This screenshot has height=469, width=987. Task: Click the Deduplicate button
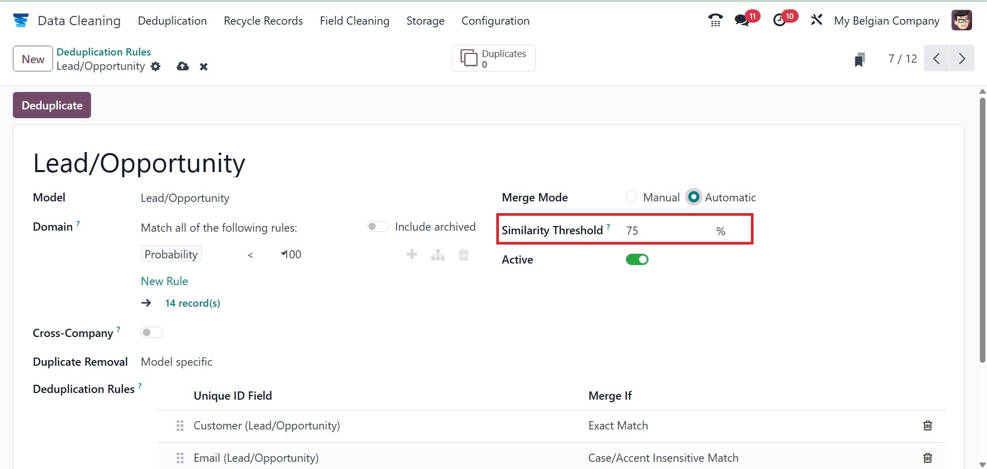click(x=52, y=105)
